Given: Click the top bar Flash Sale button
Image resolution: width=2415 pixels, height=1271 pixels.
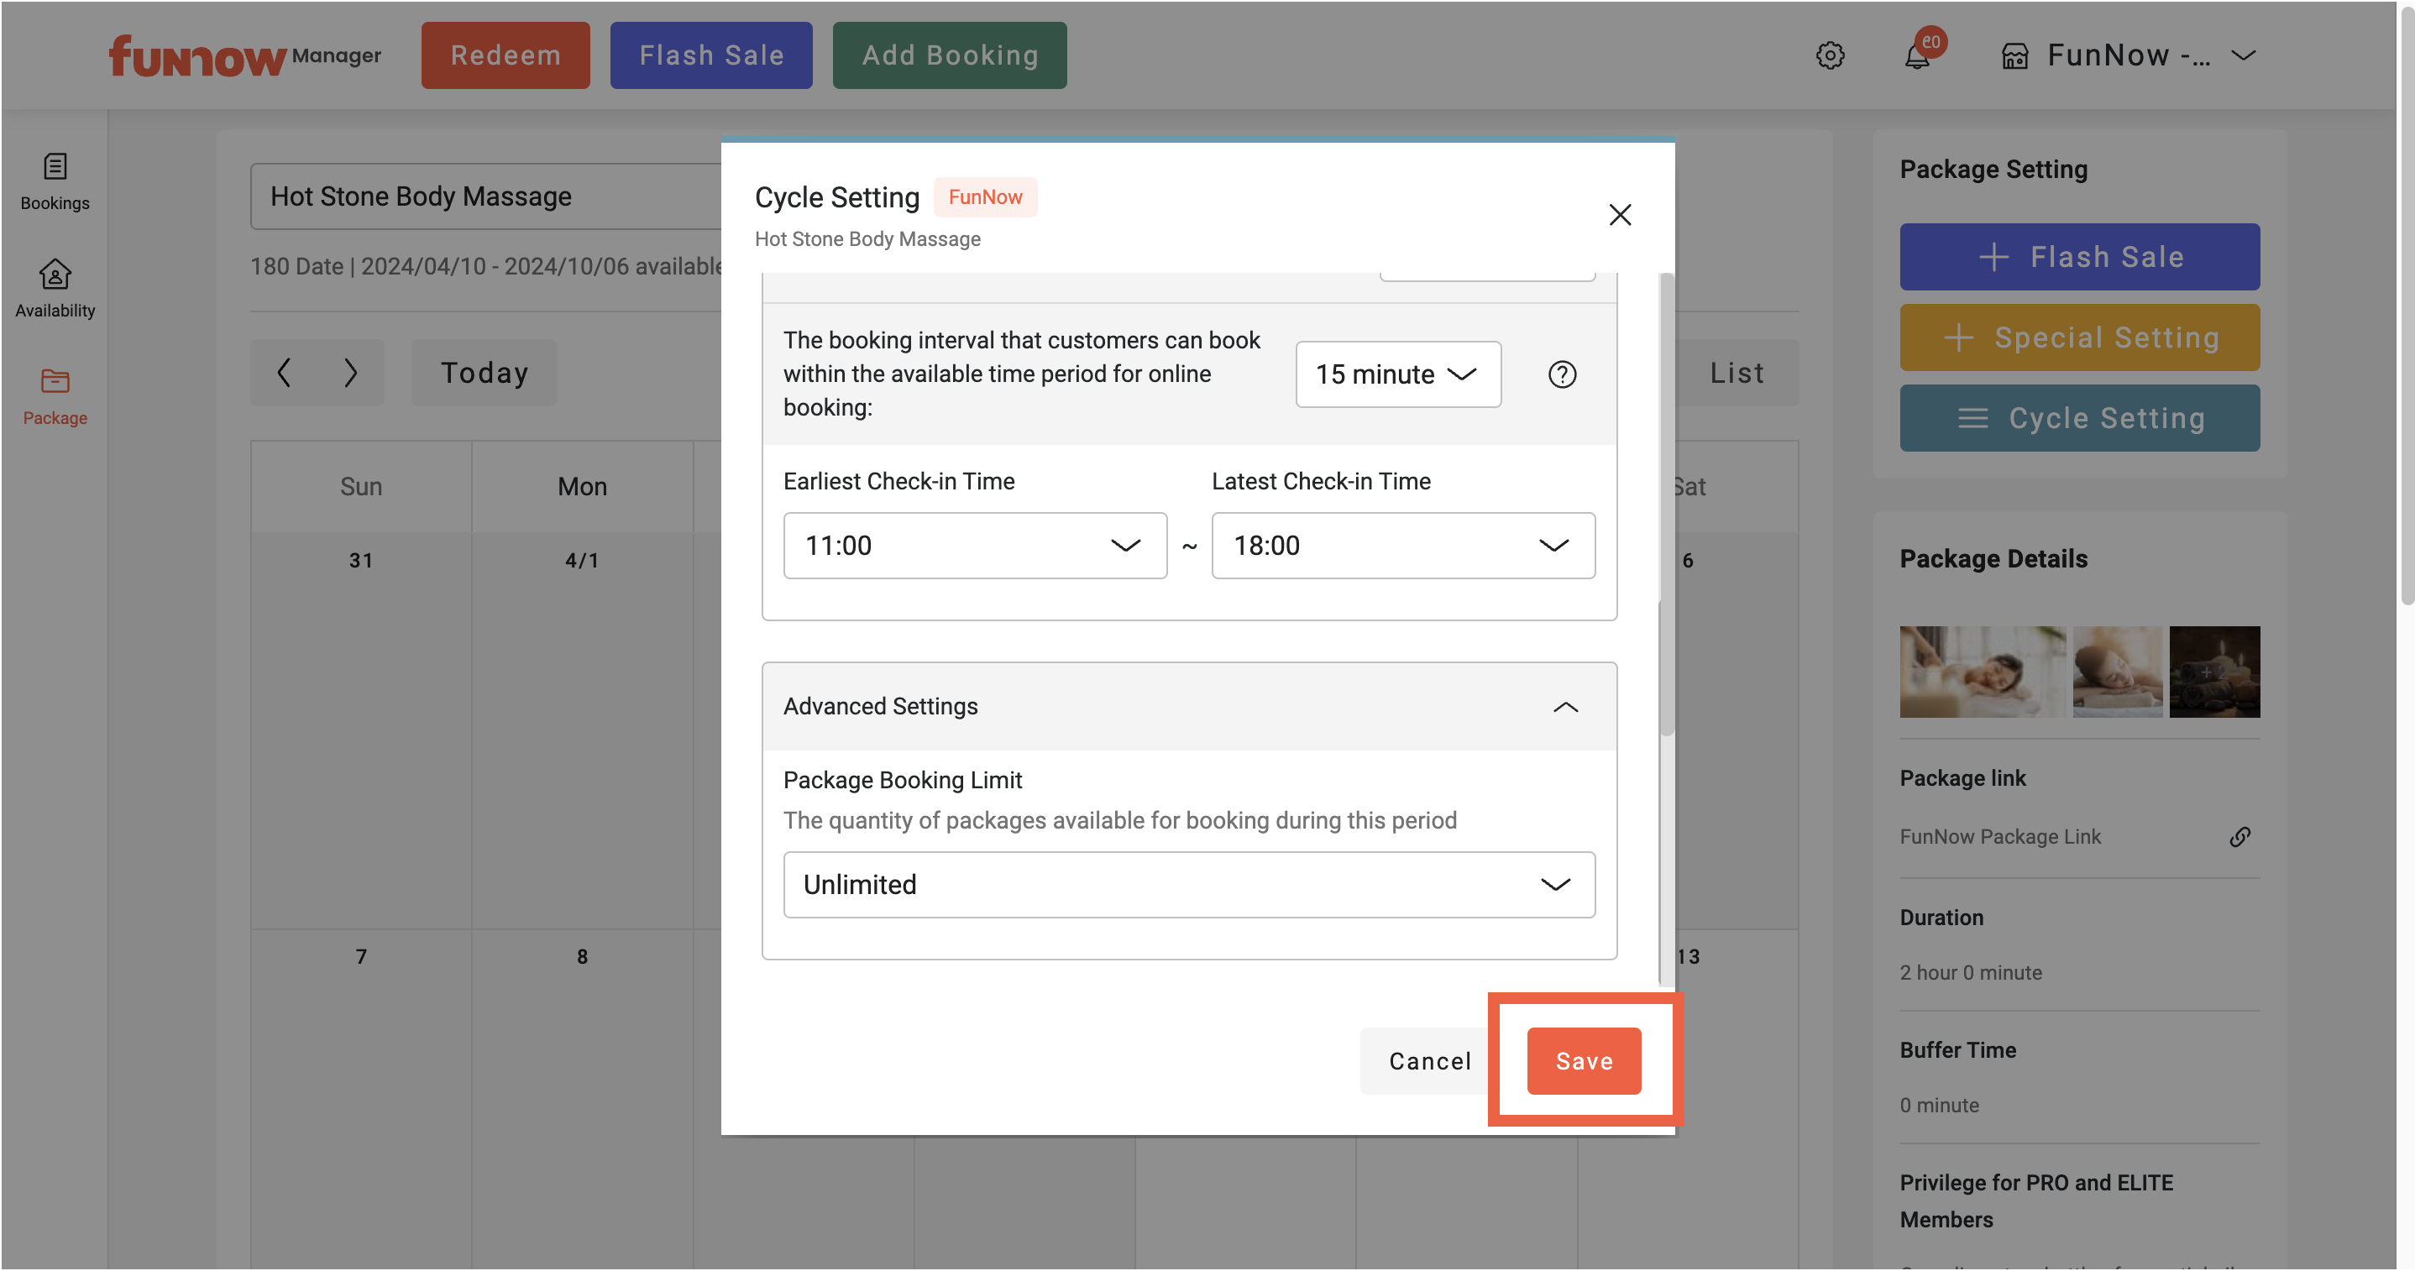Looking at the screenshot, I should click(711, 55).
